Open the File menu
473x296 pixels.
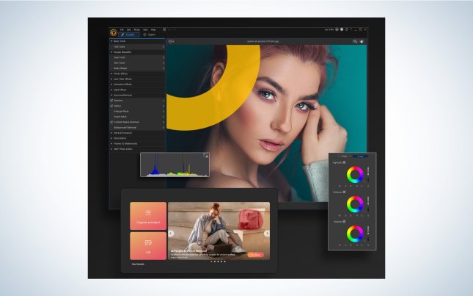click(x=122, y=30)
